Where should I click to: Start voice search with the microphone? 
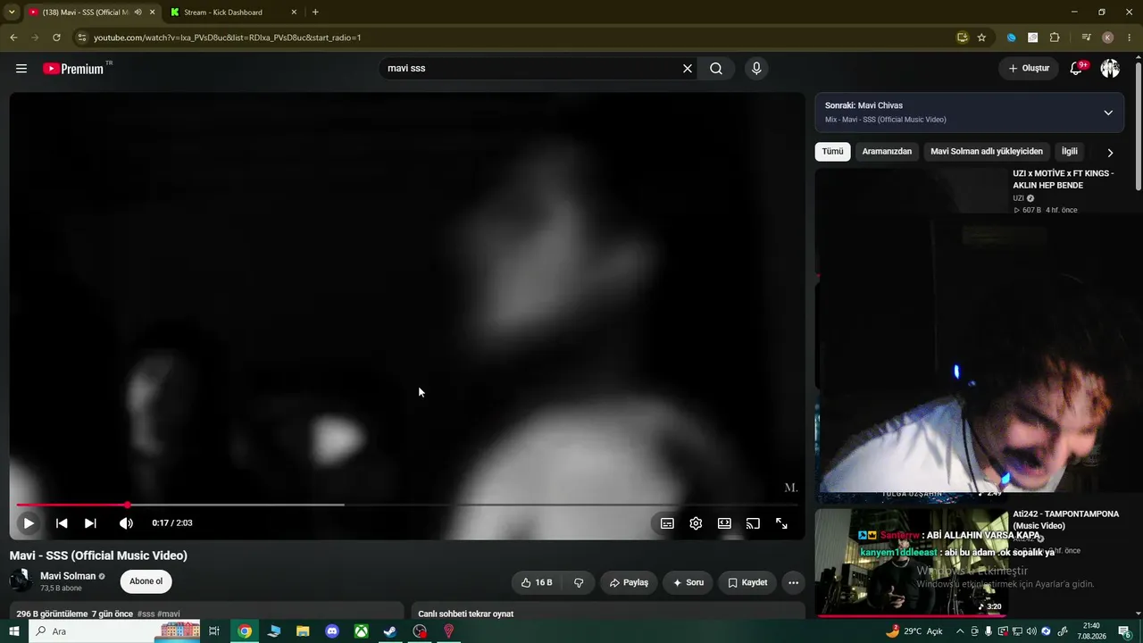click(756, 69)
